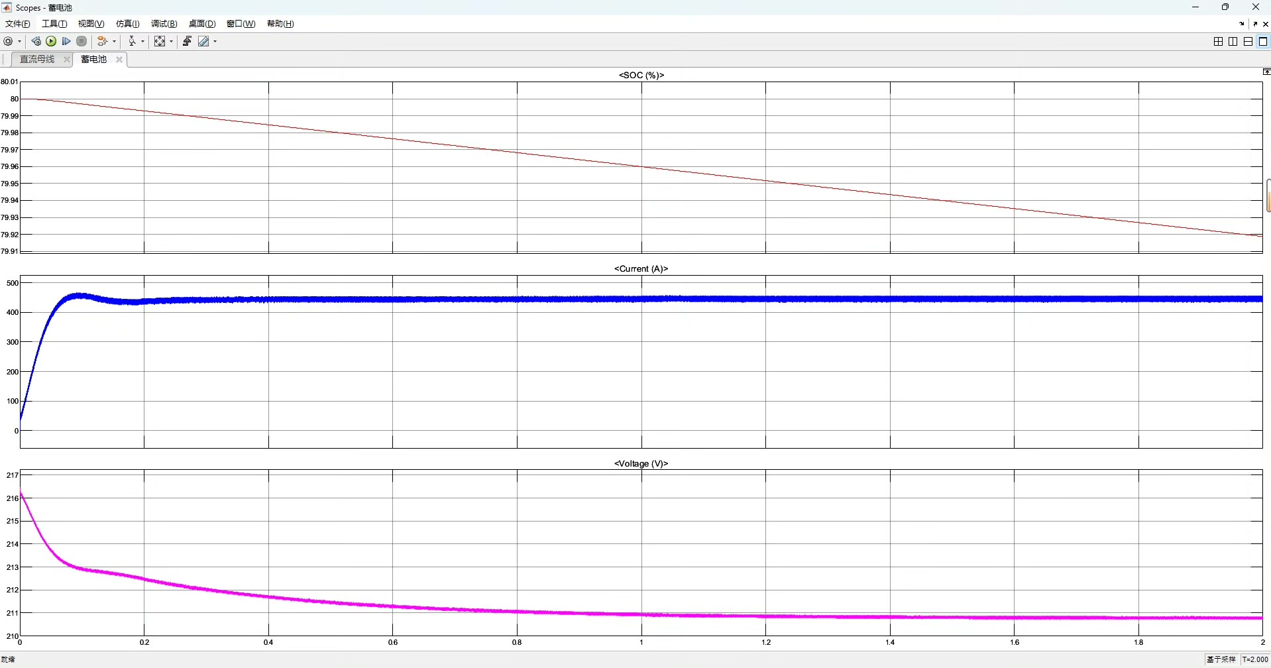Select the 蓄电池 scope tab
The width and height of the screenshot is (1271, 668).
coord(94,60)
